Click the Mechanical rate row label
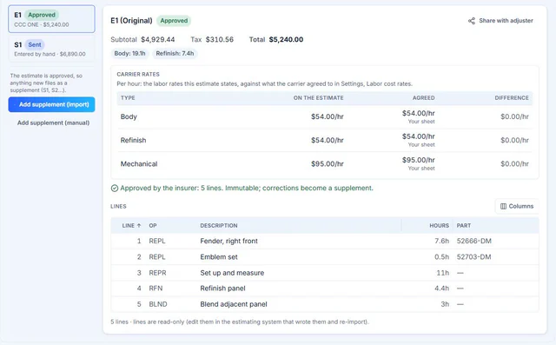The width and height of the screenshot is (556, 345). [139, 164]
